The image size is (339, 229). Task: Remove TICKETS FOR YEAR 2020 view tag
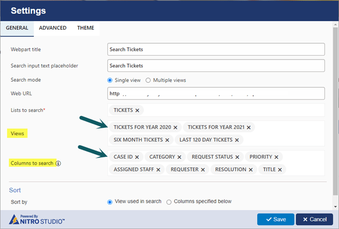[175, 127]
